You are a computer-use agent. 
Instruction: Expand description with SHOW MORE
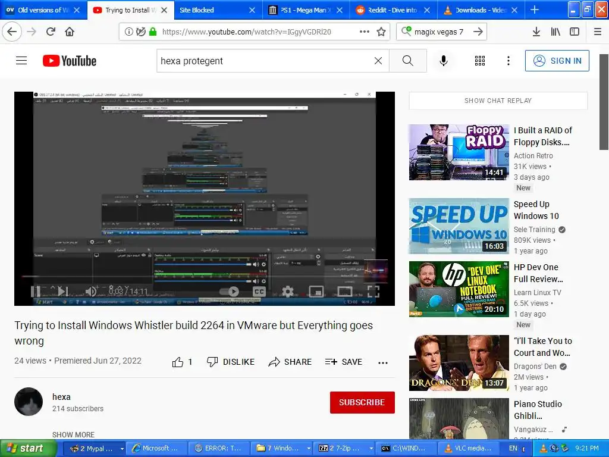click(73, 434)
